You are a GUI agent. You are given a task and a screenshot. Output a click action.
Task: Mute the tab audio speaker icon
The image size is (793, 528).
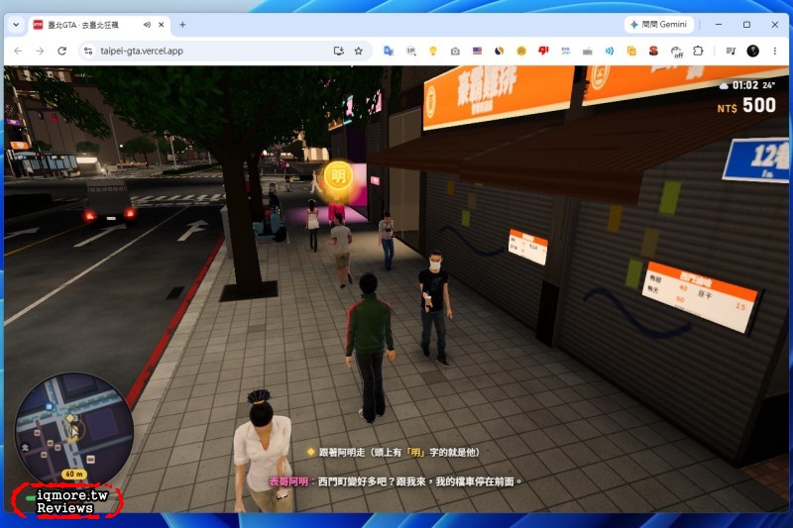(x=147, y=24)
